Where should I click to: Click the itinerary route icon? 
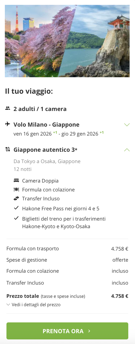tap(8, 149)
